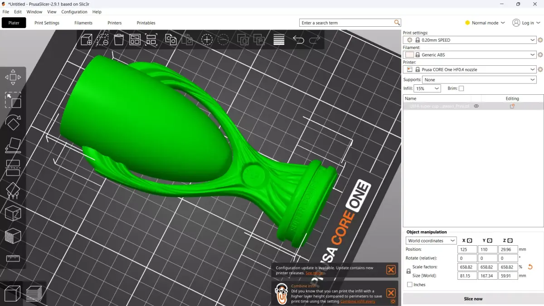Select the Measure ruler tool

13,258
